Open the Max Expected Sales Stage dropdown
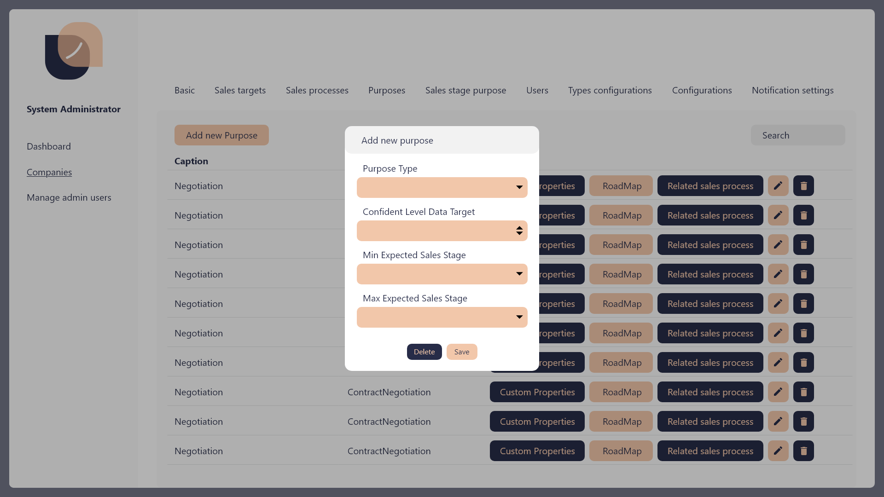The height and width of the screenshot is (497, 884). (x=442, y=317)
